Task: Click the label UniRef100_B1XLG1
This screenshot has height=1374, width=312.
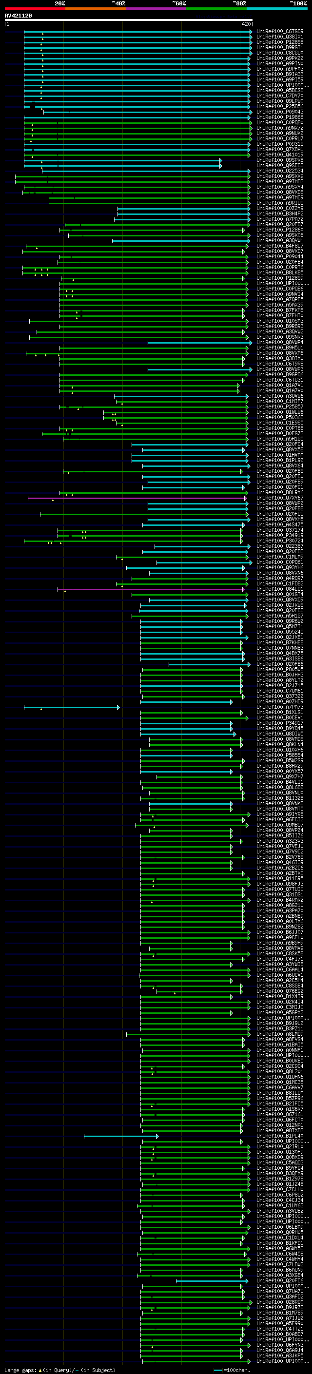Action: click(280, 713)
